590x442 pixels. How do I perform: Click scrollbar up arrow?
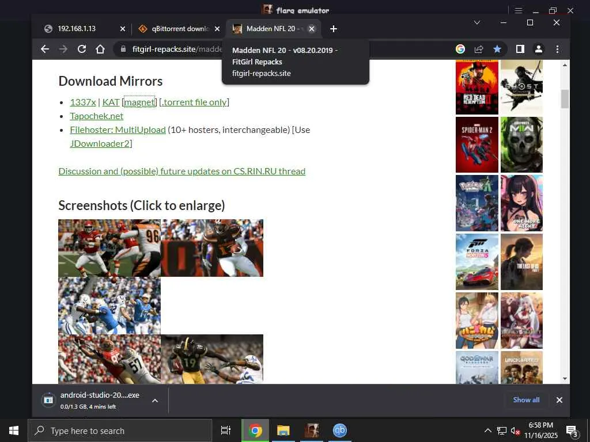click(x=565, y=65)
